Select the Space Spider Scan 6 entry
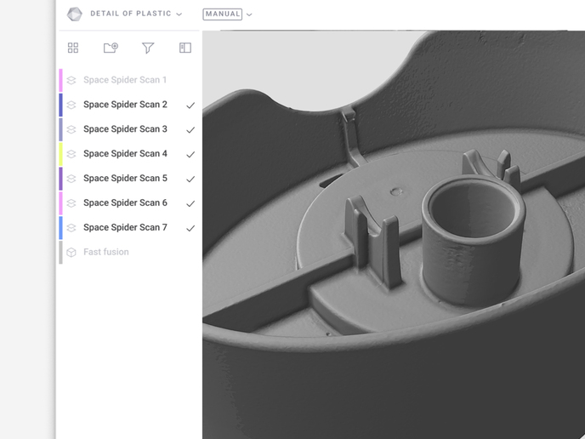This screenshot has height=439, width=585. click(x=125, y=203)
